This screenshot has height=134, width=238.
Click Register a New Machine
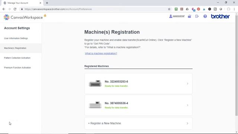[x=138, y=123]
